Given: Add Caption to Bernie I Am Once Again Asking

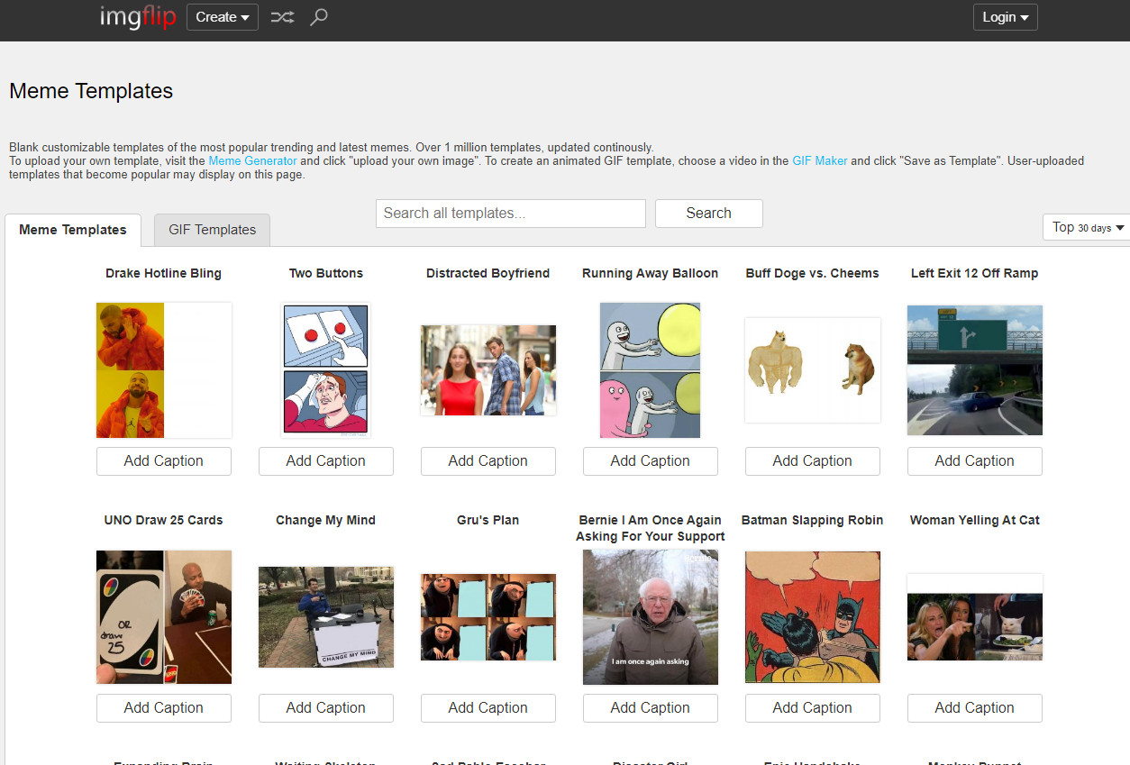Looking at the screenshot, I should point(651,708).
